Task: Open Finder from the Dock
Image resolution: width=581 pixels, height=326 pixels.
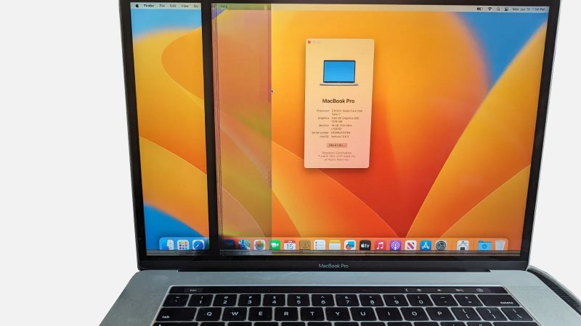Action: [167, 245]
